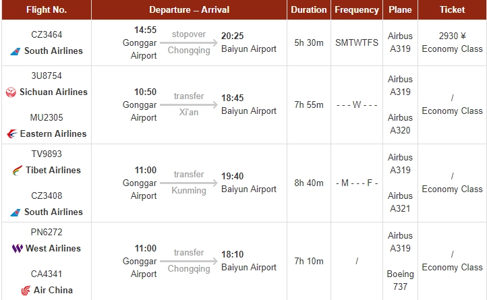Click the Eastern Airlines logo icon
Viewport: 487px width, 300px height.
point(11,134)
